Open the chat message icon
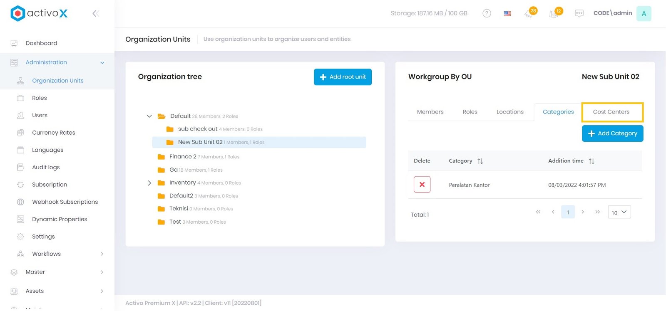 coord(579,13)
